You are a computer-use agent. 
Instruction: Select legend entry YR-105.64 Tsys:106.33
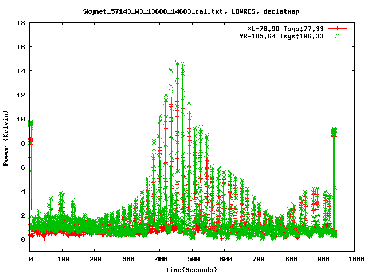(282, 36)
